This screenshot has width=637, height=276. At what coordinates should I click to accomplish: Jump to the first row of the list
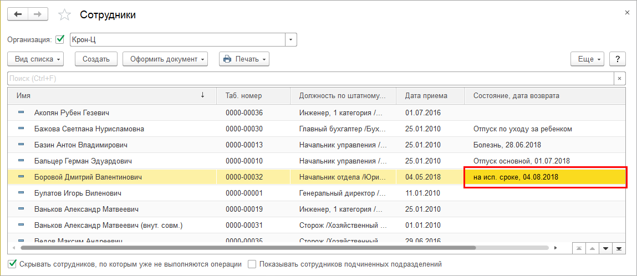click(x=579, y=248)
